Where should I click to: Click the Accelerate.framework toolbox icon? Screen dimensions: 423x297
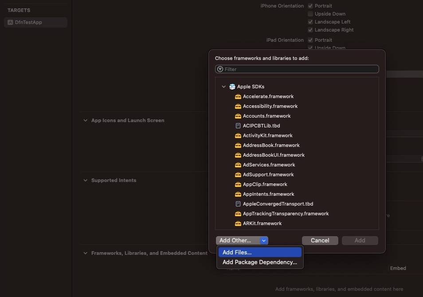coord(238,96)
